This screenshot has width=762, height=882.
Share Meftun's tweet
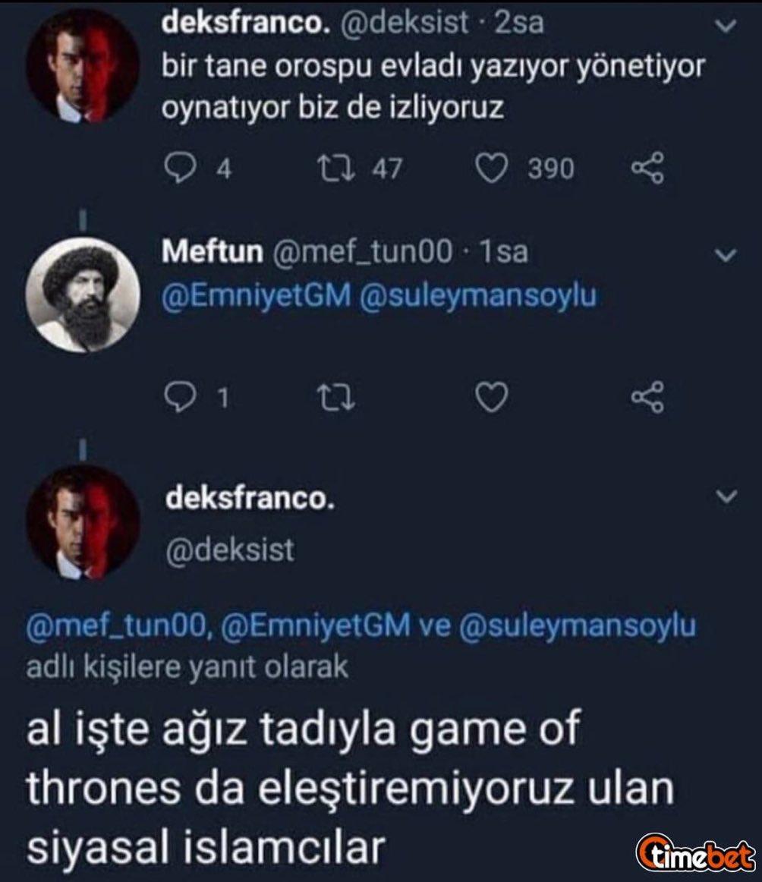(647, 398)
